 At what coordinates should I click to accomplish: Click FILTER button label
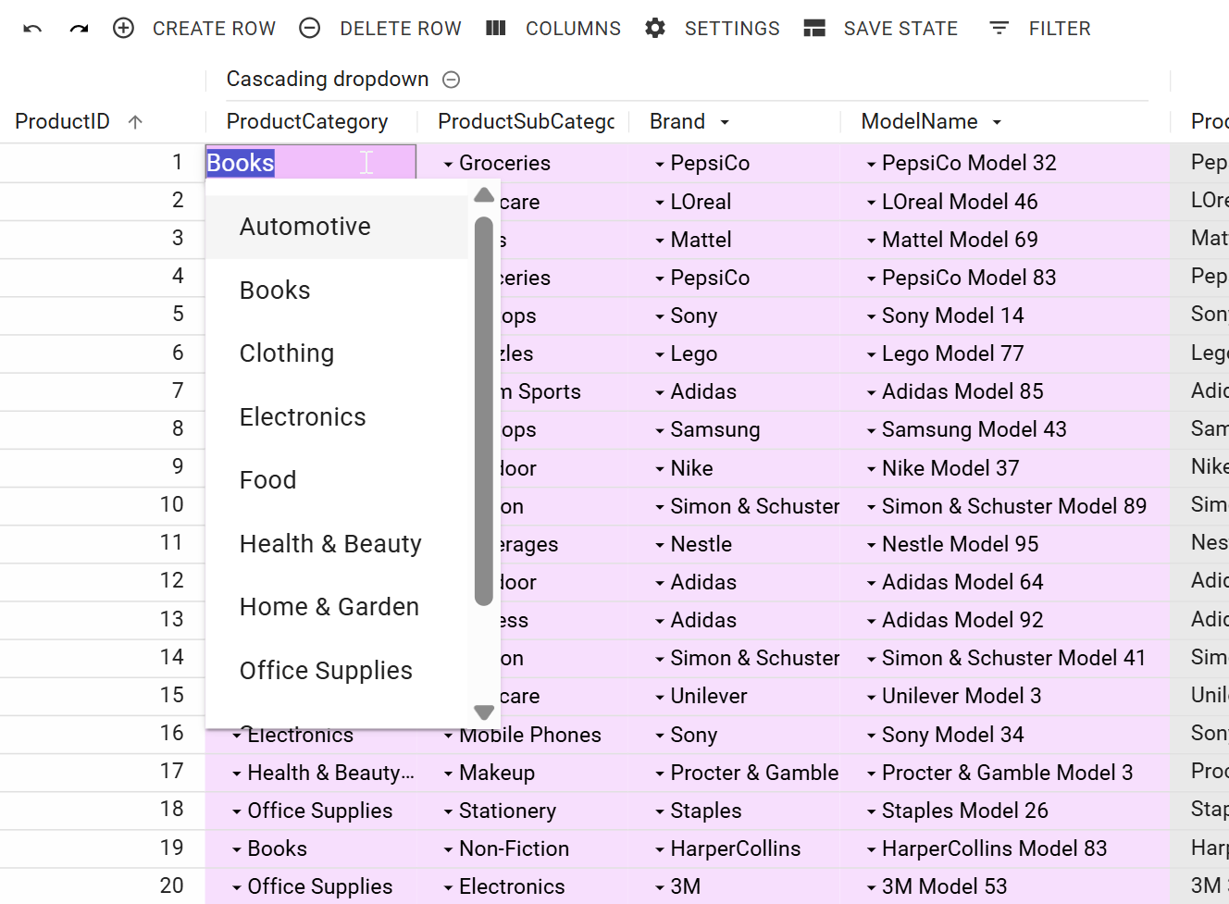coord(1060,29)
